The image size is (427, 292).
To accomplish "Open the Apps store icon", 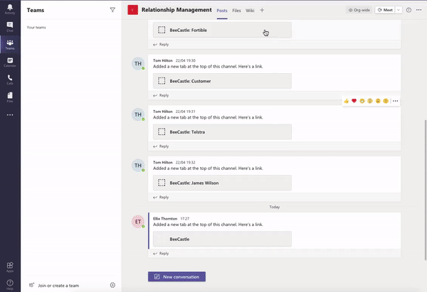I will click(x=10, y=266).
